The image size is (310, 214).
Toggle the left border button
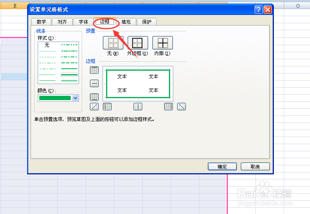[x=107, y=107]
